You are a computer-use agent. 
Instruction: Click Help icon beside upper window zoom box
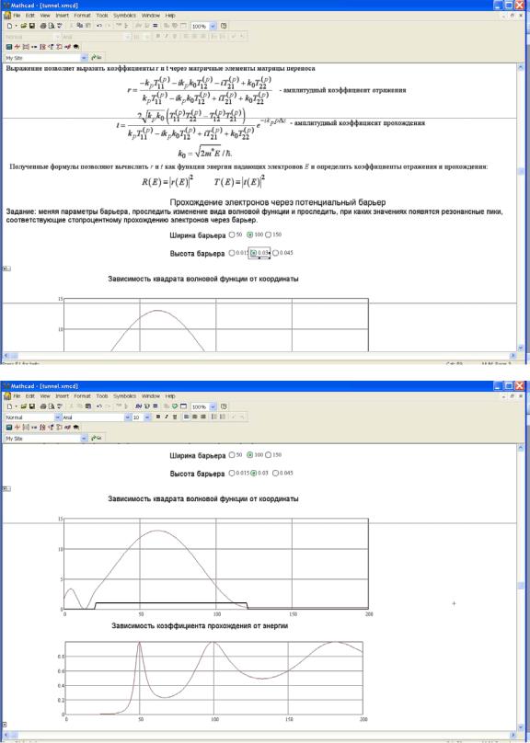tap(224, 26)
